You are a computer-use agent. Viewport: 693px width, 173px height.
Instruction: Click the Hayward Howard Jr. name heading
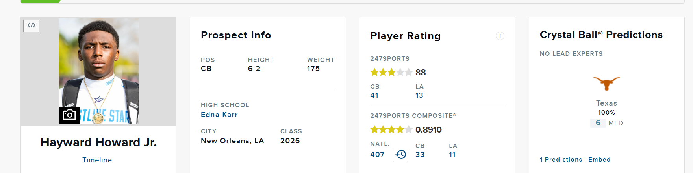[98, 142]
